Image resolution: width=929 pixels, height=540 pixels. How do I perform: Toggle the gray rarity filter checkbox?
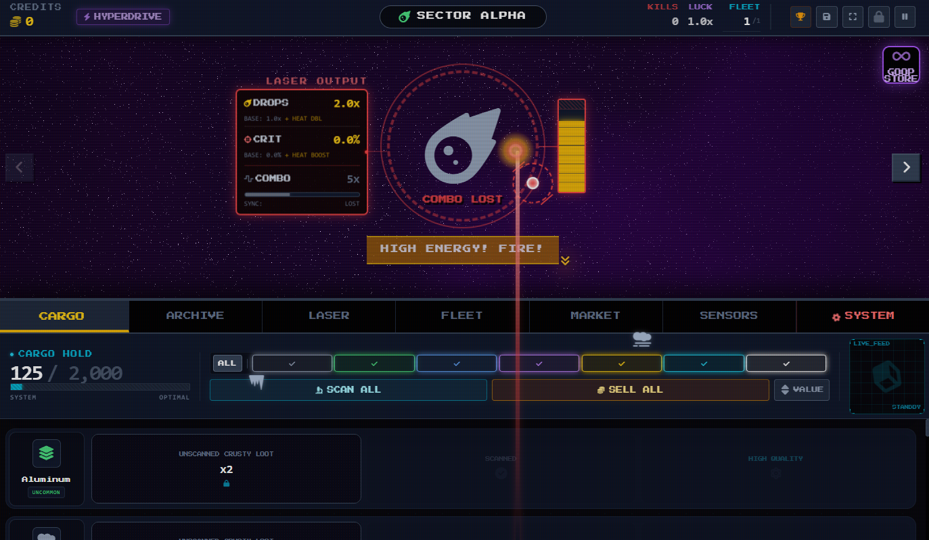click(292, 364)
